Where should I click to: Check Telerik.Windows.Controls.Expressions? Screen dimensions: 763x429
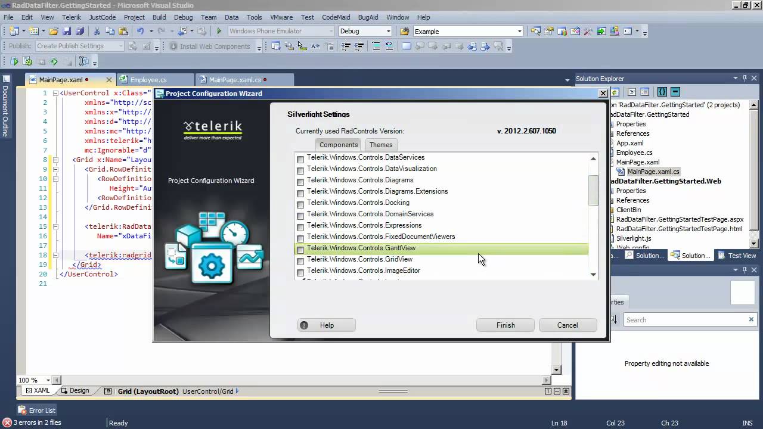pos(300,226)
